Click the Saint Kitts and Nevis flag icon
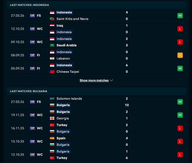 [x=52, y=19]
